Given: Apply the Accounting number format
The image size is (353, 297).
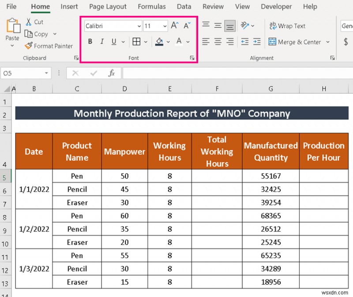Looking at the screenshot, I should tap(347, 42).
